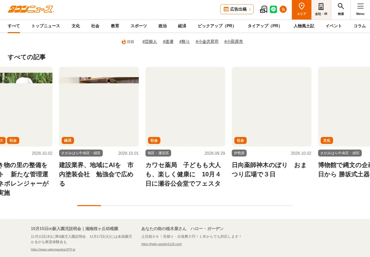
Task: Click the 文化 tag on 博物館 card
Action: click(x=327, y=140)
